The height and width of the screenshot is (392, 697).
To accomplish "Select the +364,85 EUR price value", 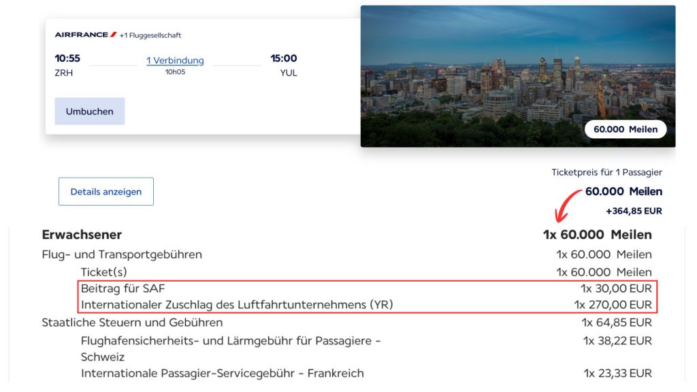I will tap(635, 211).
